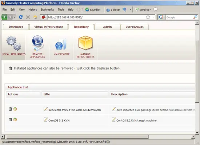Viewport: 200px width, 145px height.
Task: Click the package icon beside CentOS trashcan
Action: pyautogui.click(x=15, y=119)
